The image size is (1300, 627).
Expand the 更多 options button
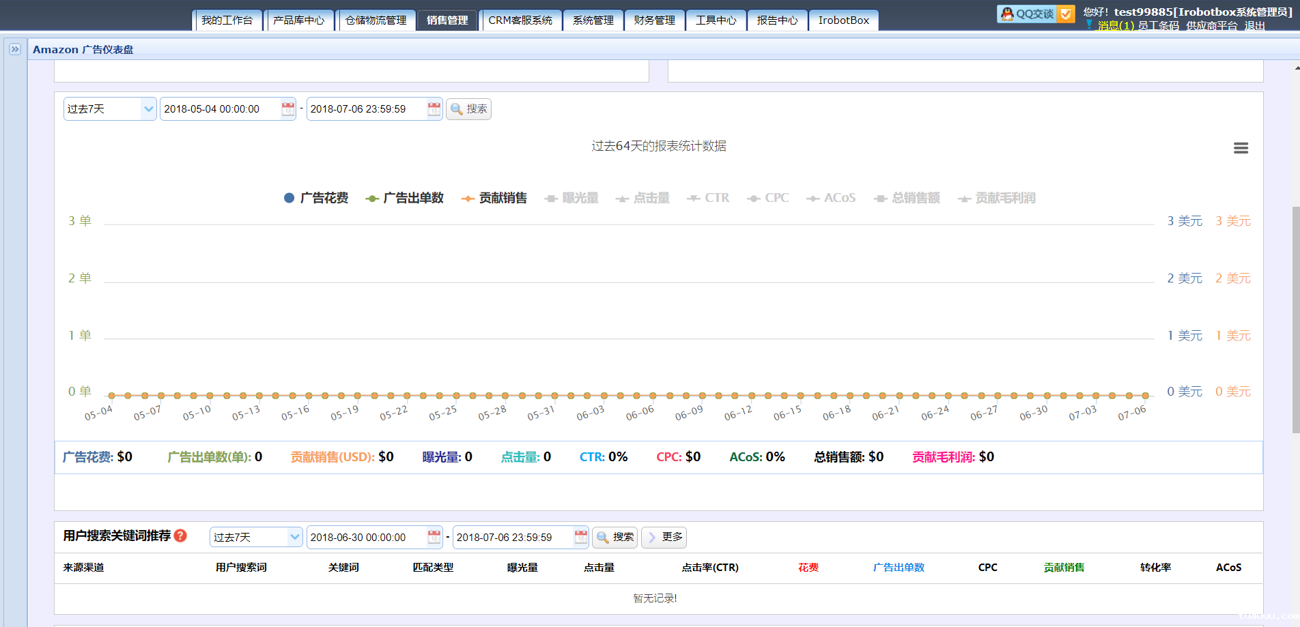click(664, 538)
